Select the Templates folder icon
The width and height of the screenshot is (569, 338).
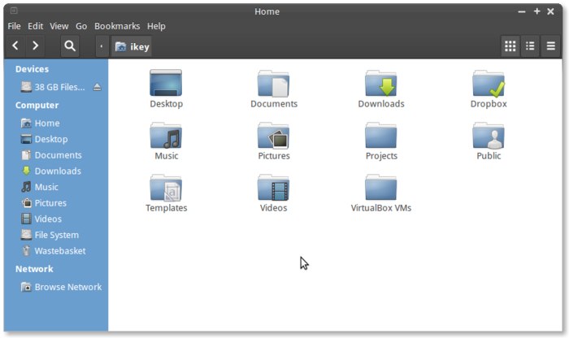[x=166, y=188]
